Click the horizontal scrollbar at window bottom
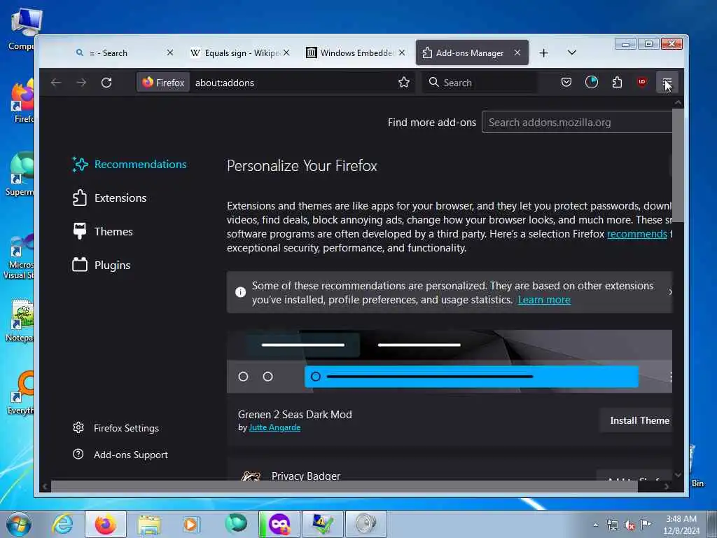The height and width of the screenshot is (538, 717). (x=344, y=486)
